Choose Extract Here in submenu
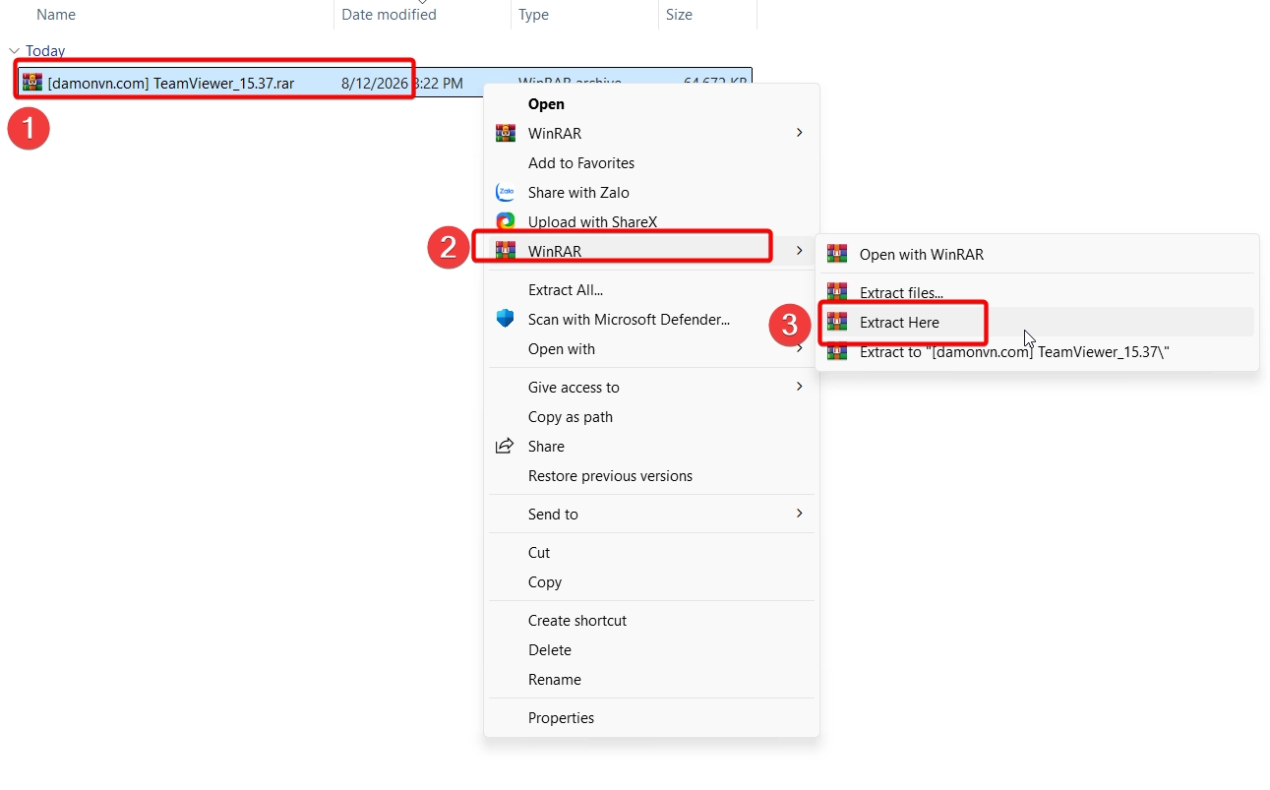This screenshot has height=790, width=1270. pyautogui.click(x=899, y=322)
